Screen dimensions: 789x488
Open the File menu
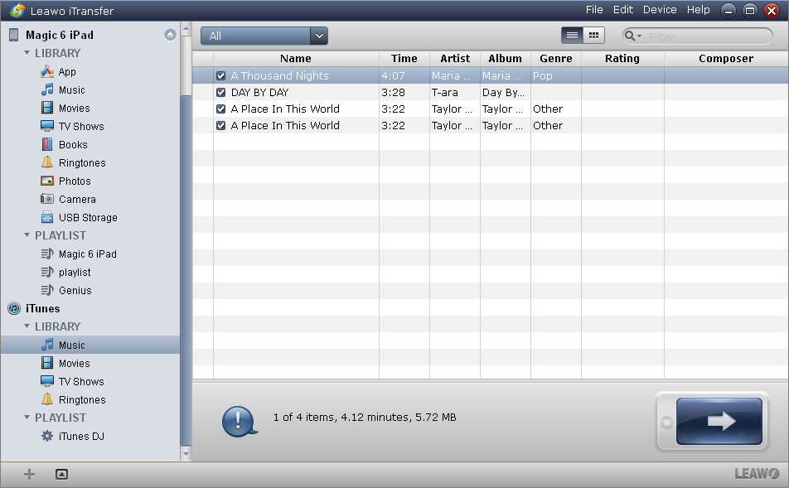click(x=594, y=10)
